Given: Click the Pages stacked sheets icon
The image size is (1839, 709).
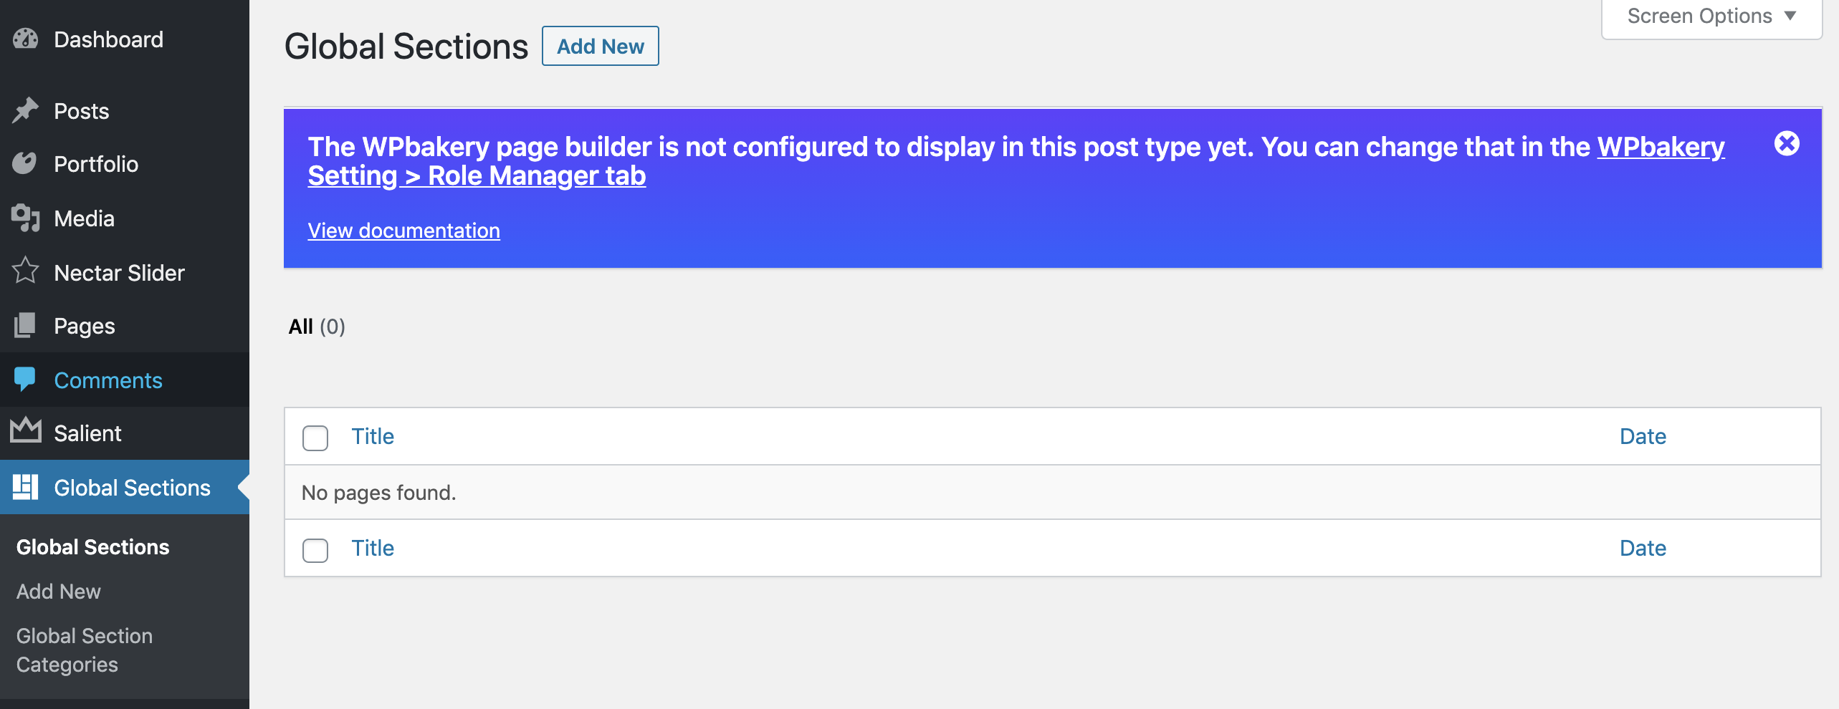Looking at the screenshot, I should pos(24,325).
